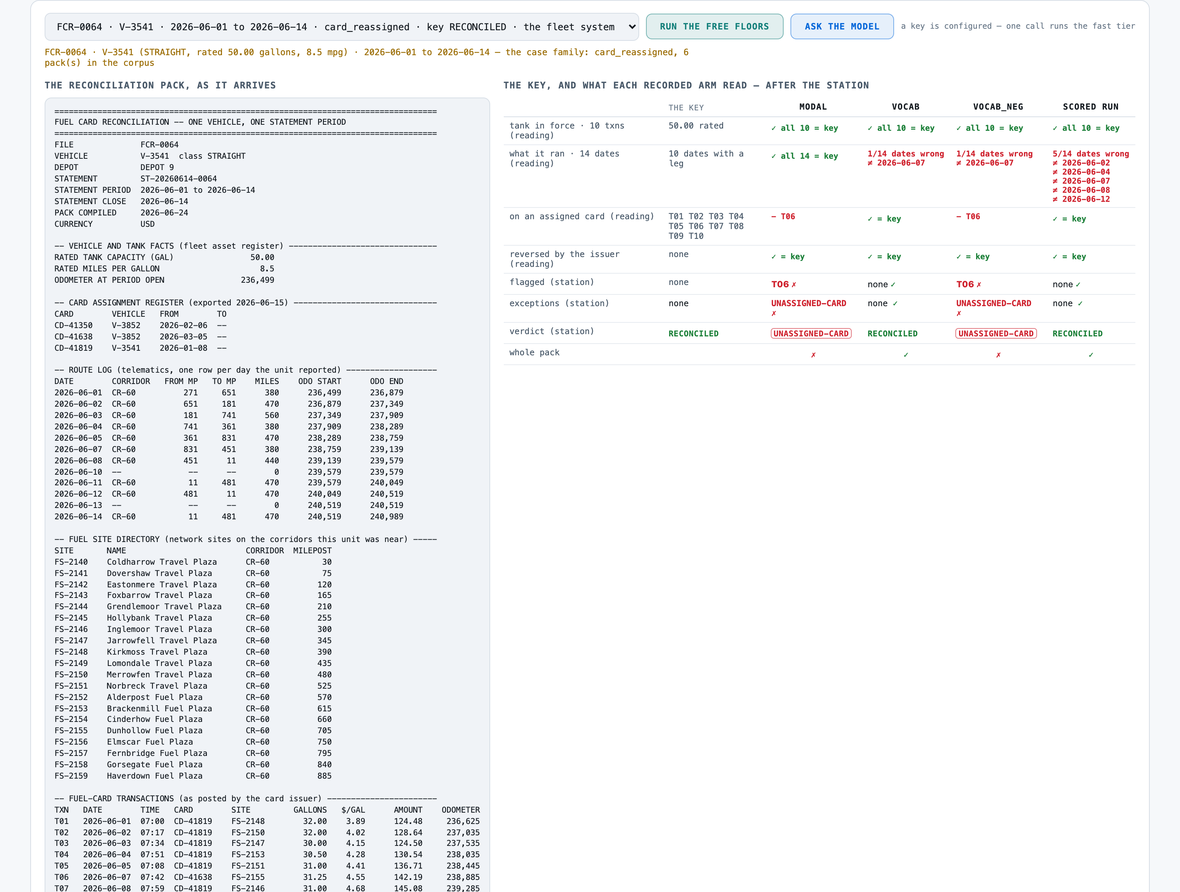This screenshot has width=1180, height=892.
Task: Click the RECONCILED verdict under SCORED RUN
Action: [x=1078, y=334]
